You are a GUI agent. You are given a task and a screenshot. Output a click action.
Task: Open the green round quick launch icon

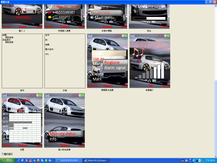click(x=46, y=161)
